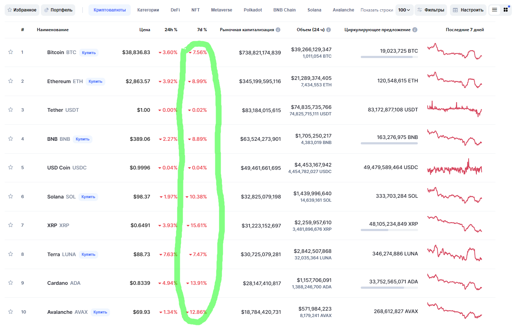Open the Bitcoin coin page
513x326 pixels.
[x=62, y=52]
